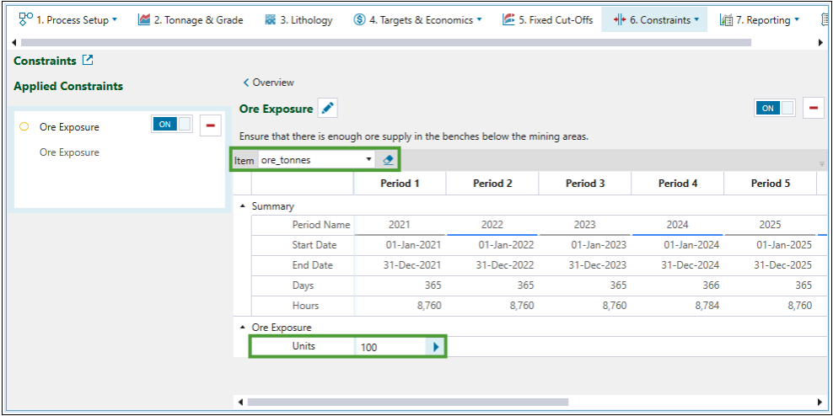Click the pencil icon to rename Ore Exposure

pos(328,109)
